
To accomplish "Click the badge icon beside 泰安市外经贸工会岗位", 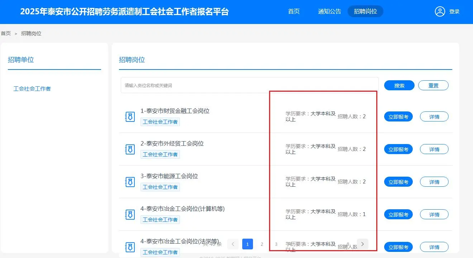I will coord(130,149).
